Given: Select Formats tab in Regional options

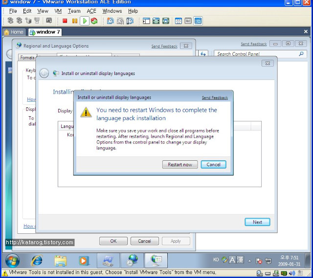Looking at the screenshot, I should coord(27,58).
